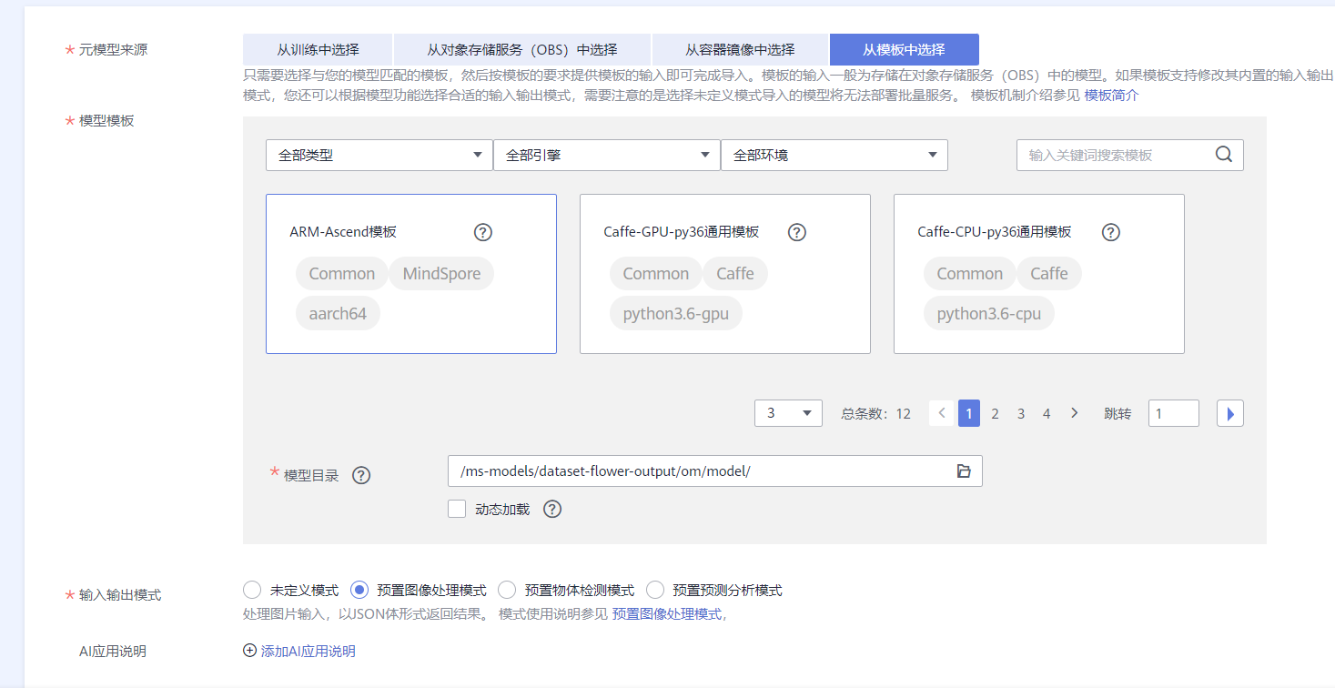Viewport: 1335px width, 688px height.
Task: Open the 全部类型 dropdown
Action: [x=379, y=155]
